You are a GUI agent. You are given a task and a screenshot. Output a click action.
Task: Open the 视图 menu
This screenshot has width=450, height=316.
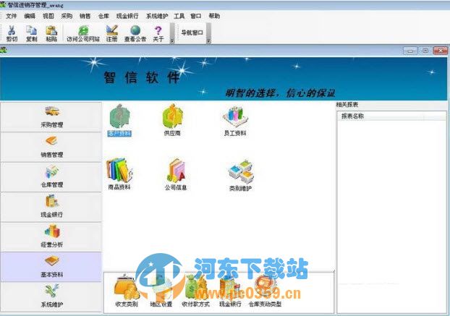48,16
